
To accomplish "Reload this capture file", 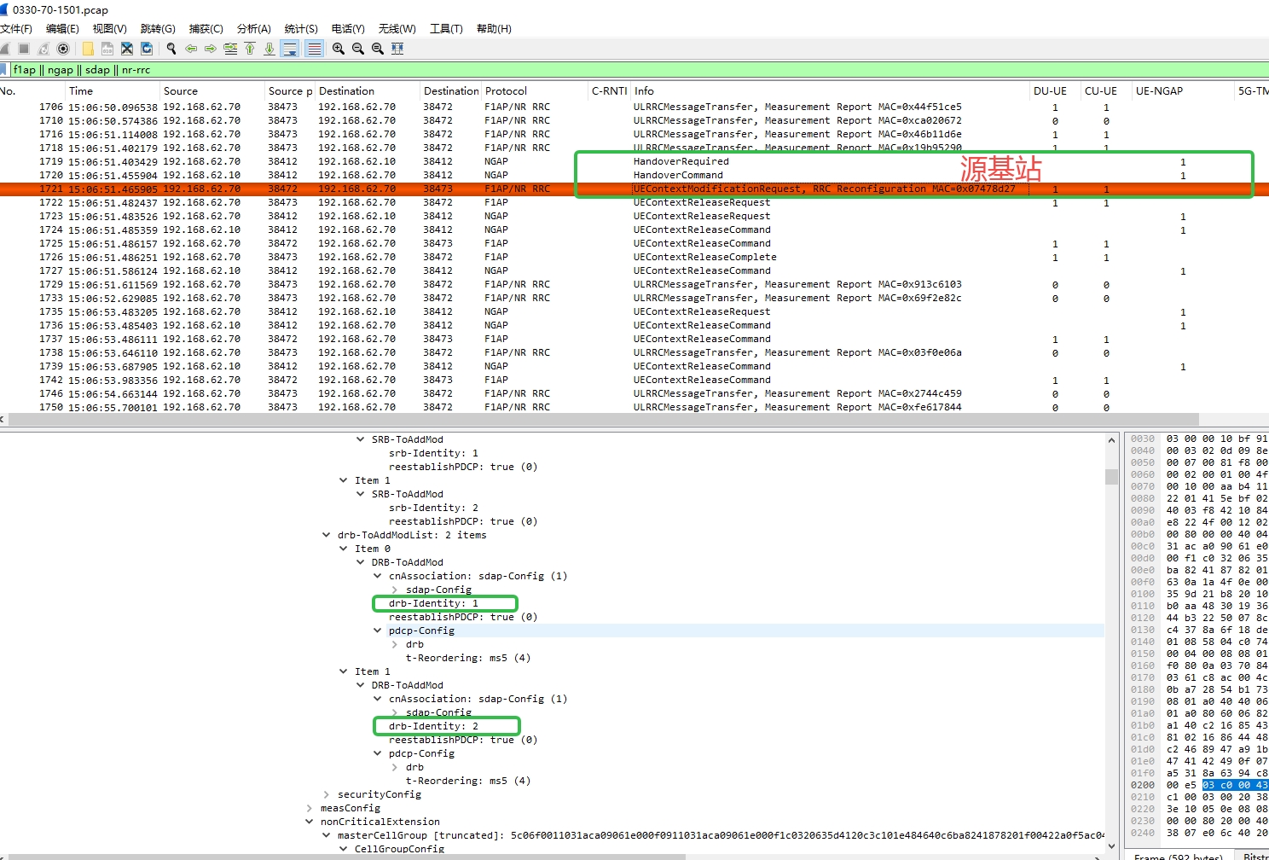I will point(147,49).
